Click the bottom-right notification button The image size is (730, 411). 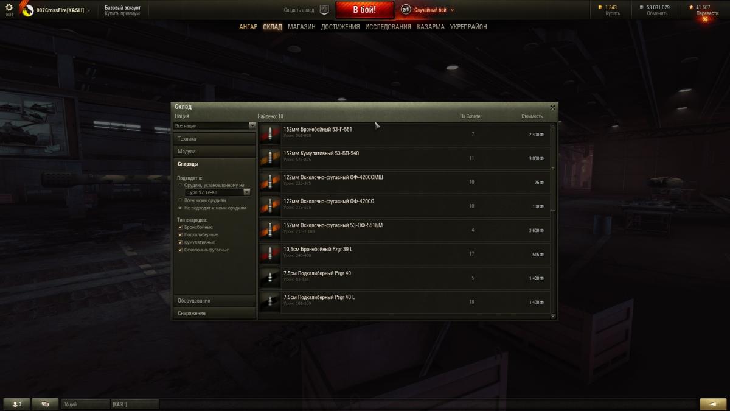(712, 404)
